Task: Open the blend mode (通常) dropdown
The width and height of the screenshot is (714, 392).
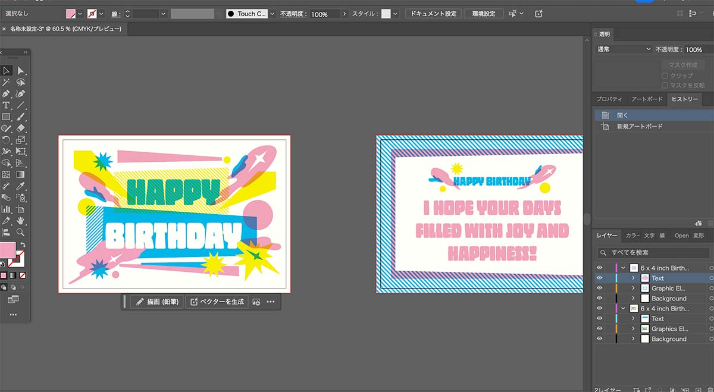Action: (624, 49)
